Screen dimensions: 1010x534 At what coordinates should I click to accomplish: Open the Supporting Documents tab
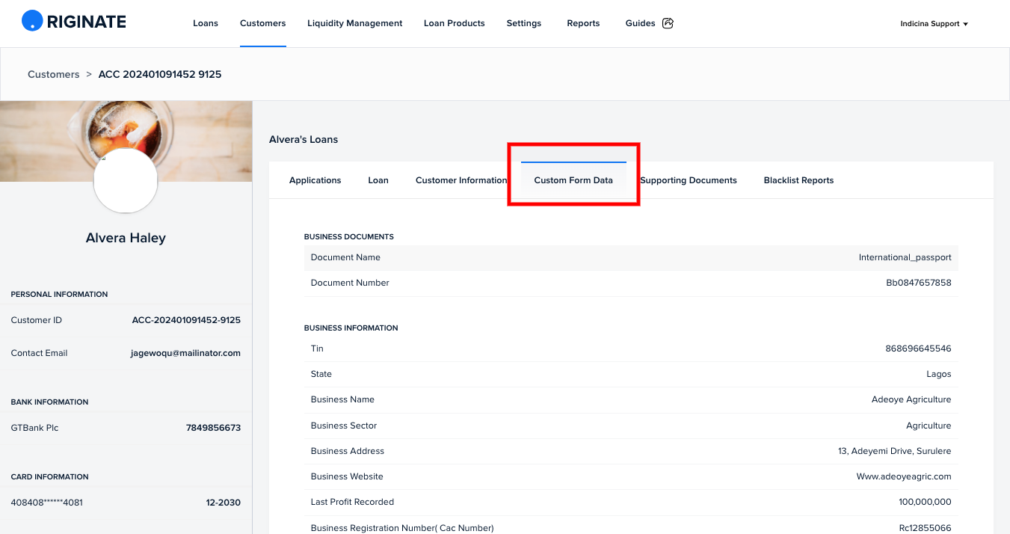click(x=689, y=180)
